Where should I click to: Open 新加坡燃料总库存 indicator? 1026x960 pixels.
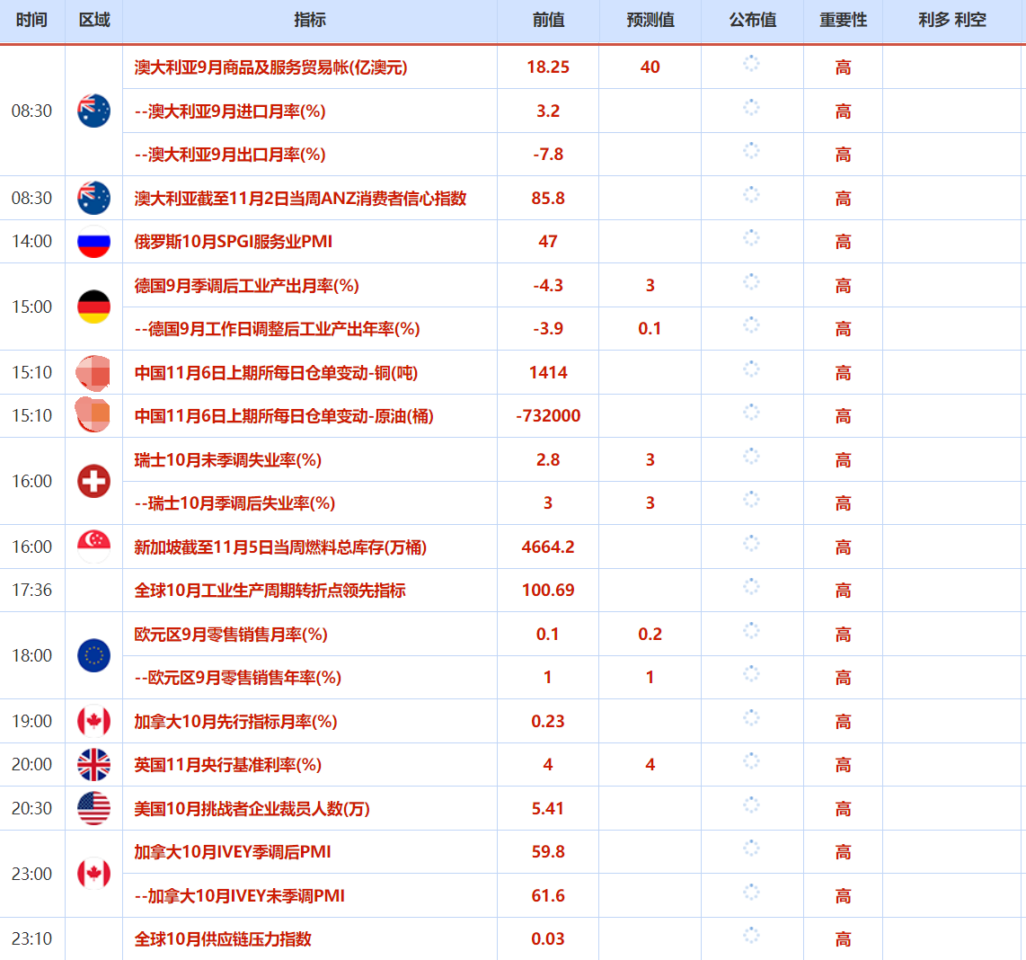[280, 547]
